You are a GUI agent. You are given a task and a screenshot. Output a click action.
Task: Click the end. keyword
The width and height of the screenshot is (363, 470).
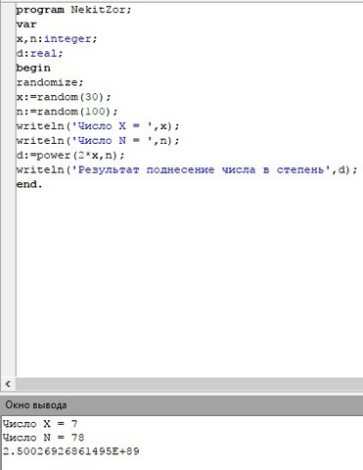click(29, 184)
